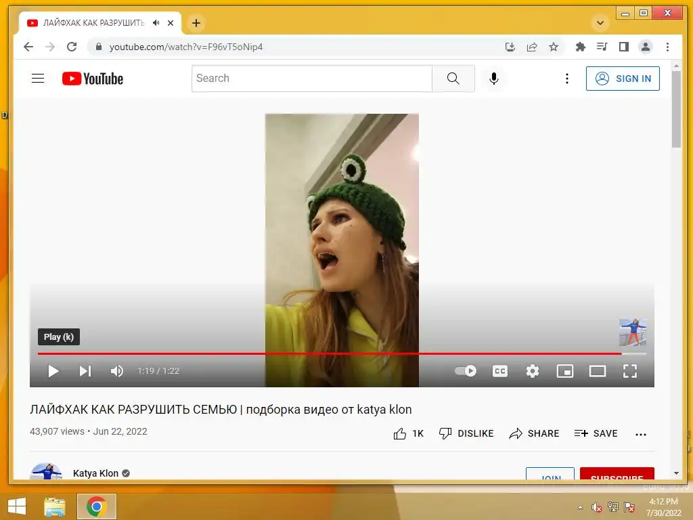Image resolution: width=693 pixels, height=520 pixels.
Task: Open Chrome three-dot menu
Action: click(x=667, y=47)
